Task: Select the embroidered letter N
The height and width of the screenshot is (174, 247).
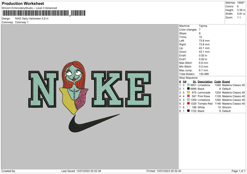Action: click(x=43, y=89)
